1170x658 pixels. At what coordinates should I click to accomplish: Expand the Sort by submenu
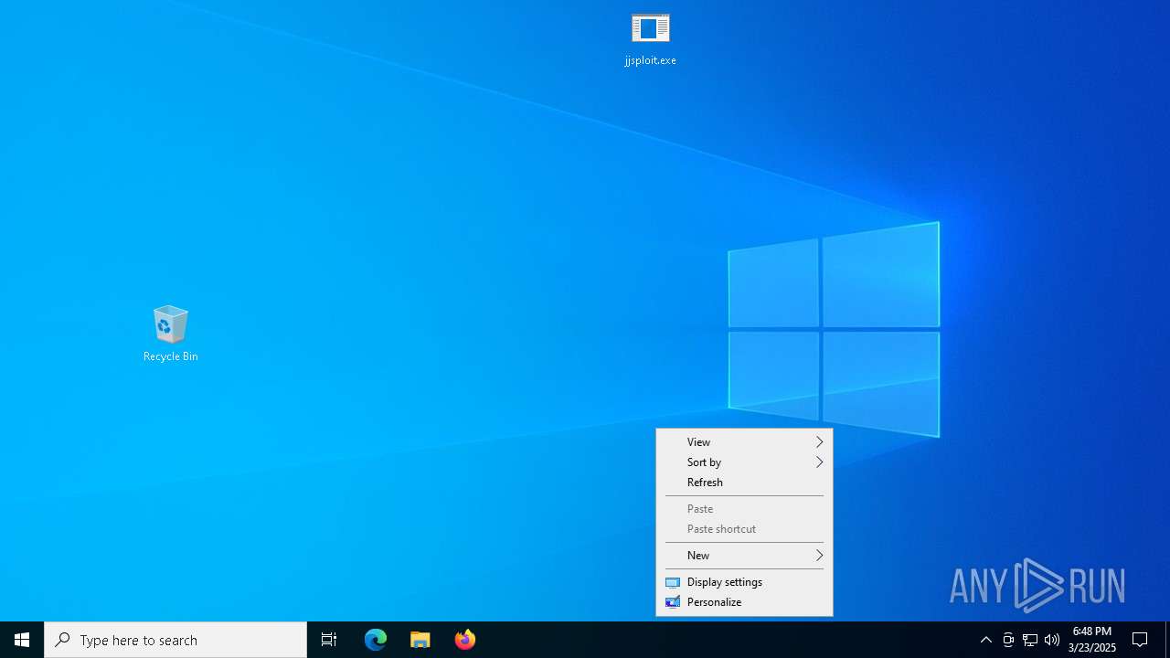[744, 462]
